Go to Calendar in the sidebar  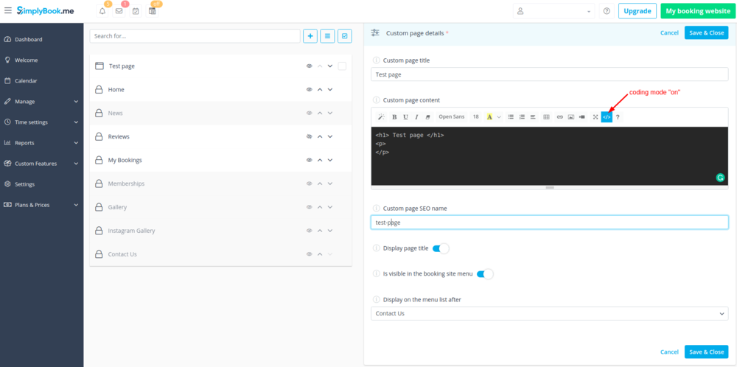click(x=26, y=81)
